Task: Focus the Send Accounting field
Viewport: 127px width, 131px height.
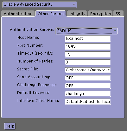Action: click(88, 78)
